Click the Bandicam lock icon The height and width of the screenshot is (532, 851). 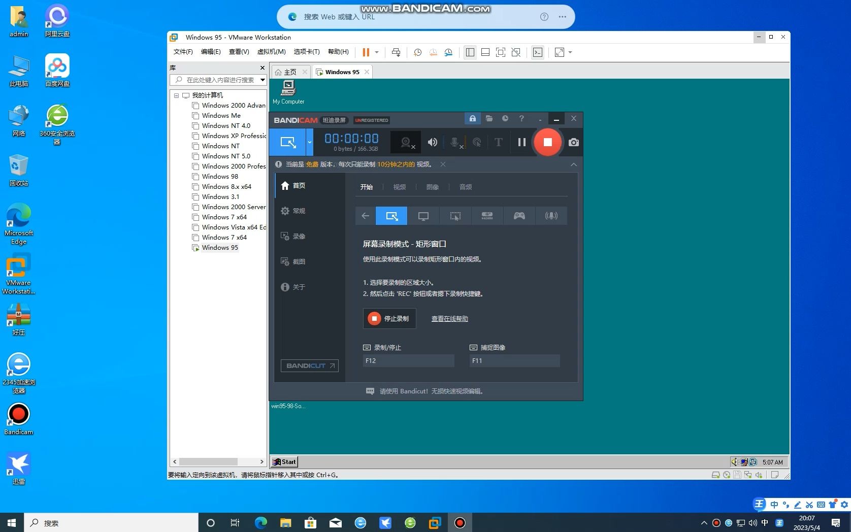472,118
